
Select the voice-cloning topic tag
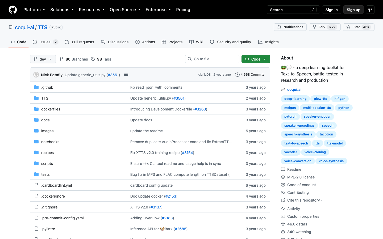(315, 152)
